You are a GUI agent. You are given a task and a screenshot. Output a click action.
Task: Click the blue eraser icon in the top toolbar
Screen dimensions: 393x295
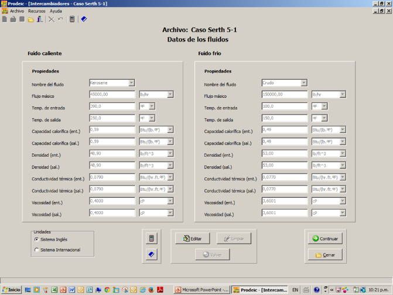pyautogui.click(x=84, y=19)
